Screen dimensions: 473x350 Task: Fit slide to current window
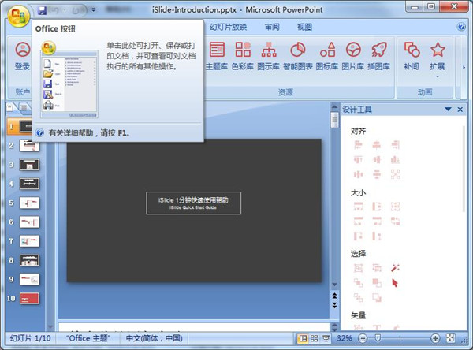click(450, 338)
